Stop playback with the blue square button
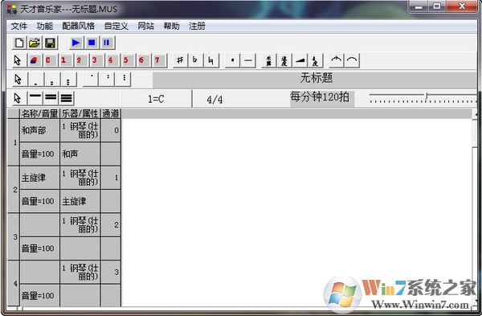The width and height of the screenshot is (482, 316). pyautogui.click(x=92, y=43)
